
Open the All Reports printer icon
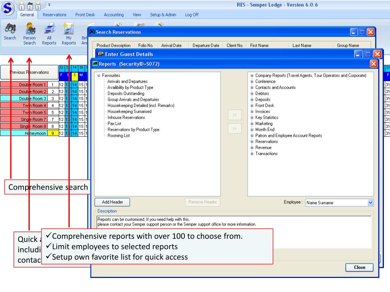click(x=49, y=34)
